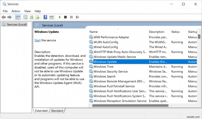Maximize the Services window
Viewport: 202px width, 119px height.
(x=183, y=4)
